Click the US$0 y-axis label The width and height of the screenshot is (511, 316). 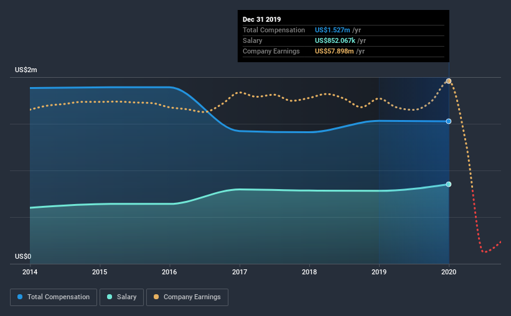[x=23, y=256]
